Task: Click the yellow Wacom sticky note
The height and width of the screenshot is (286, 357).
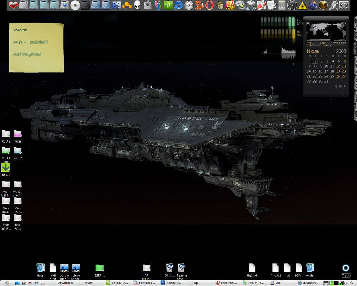Action: click(x=36, y=47)
